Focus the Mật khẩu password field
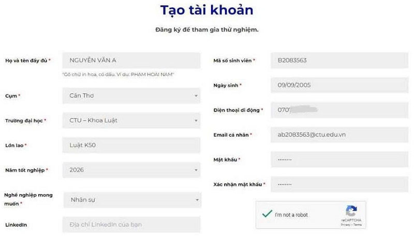414x236 pixels. click(x=339, y=160)
